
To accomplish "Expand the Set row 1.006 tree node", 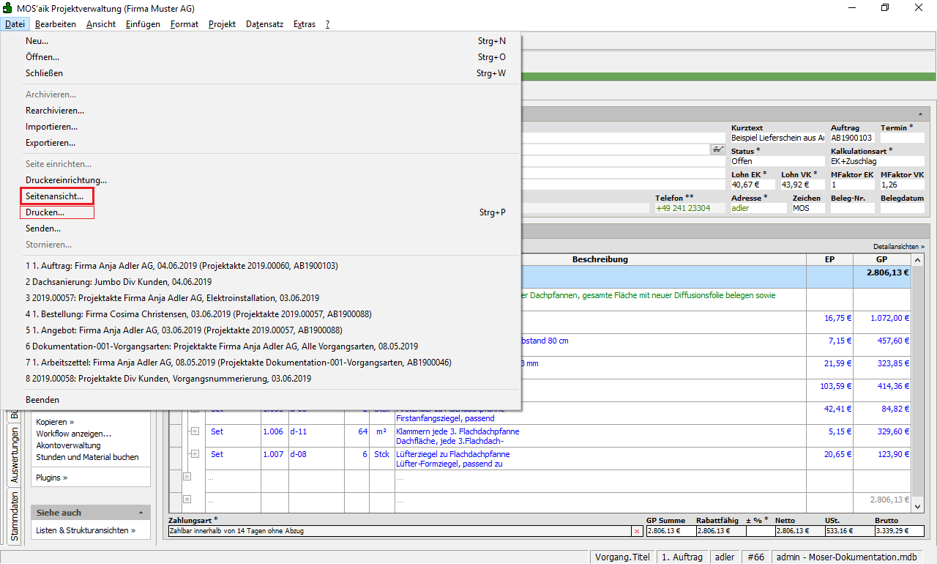I will [195, 432].
